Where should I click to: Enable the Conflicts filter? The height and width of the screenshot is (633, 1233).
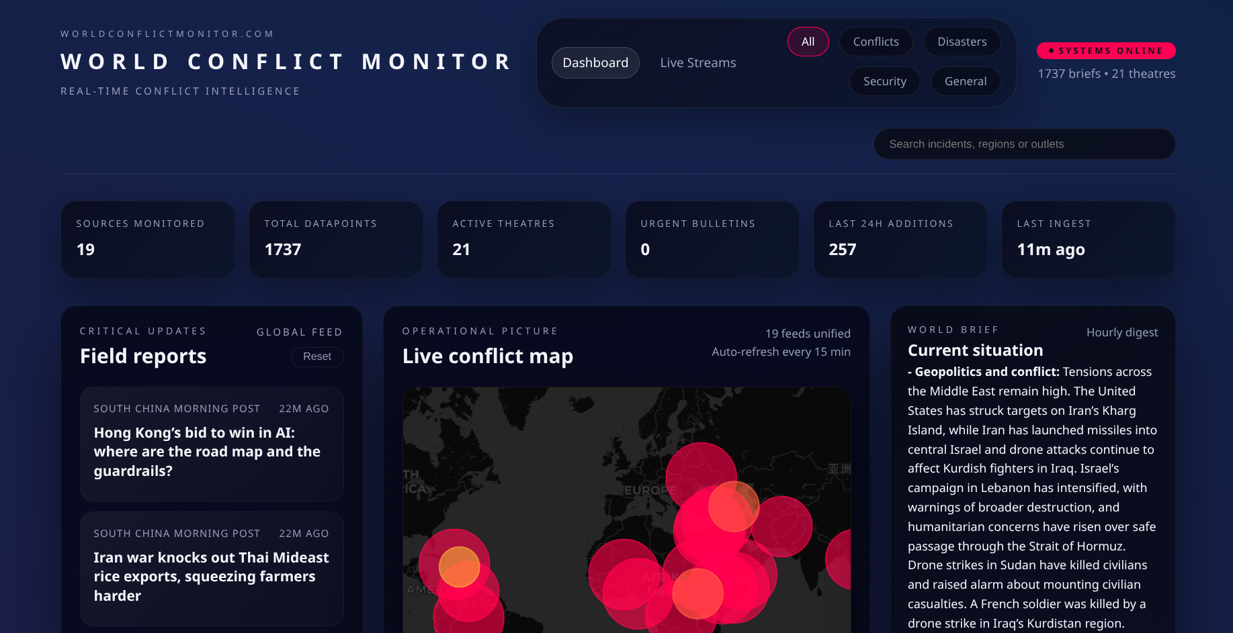[x=876, y=41]
